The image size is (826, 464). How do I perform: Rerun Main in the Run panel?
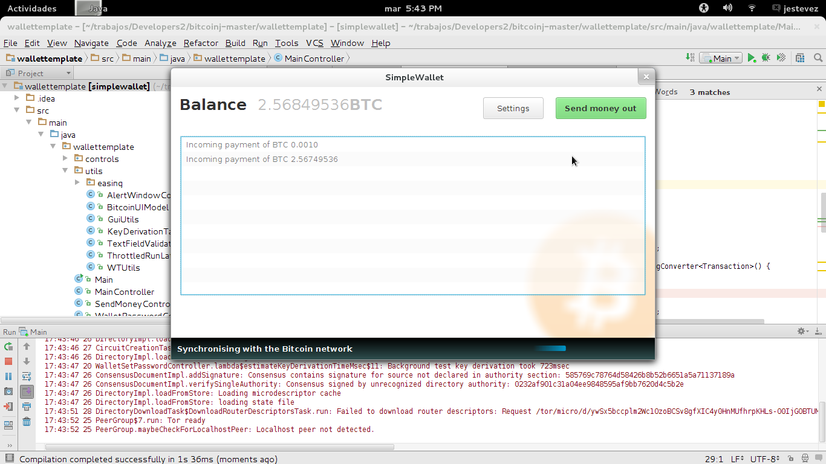(8, 346)
